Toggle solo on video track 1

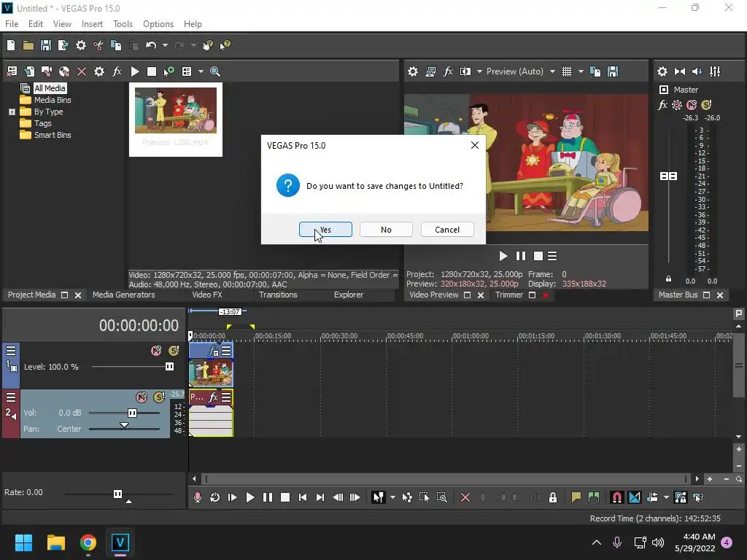174,351
